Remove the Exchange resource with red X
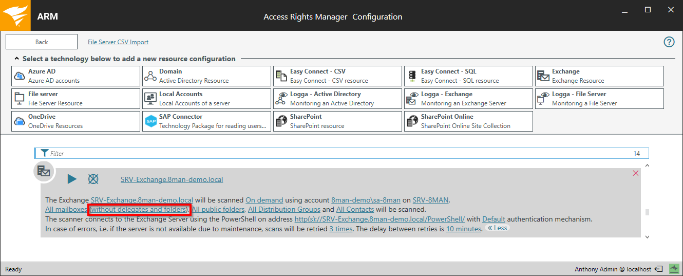 (x=636, y=173)
